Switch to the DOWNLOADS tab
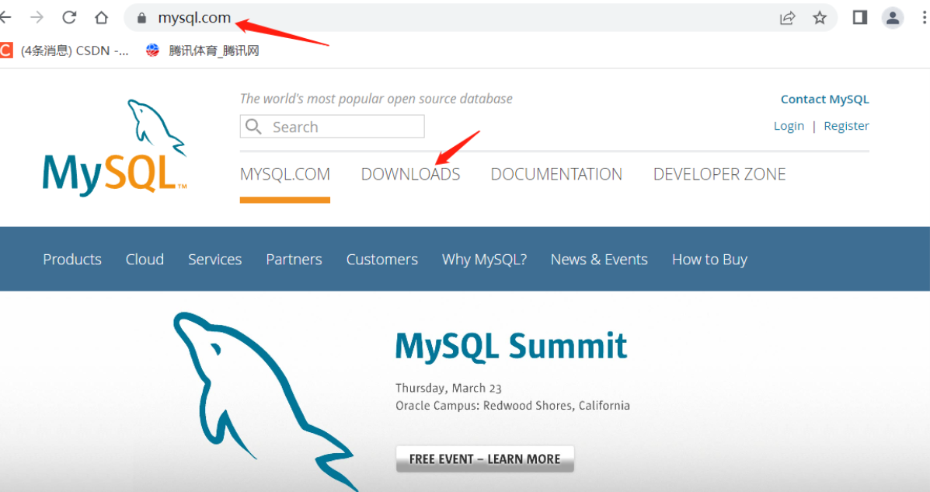930x492 pixels. tap(410, 174)
